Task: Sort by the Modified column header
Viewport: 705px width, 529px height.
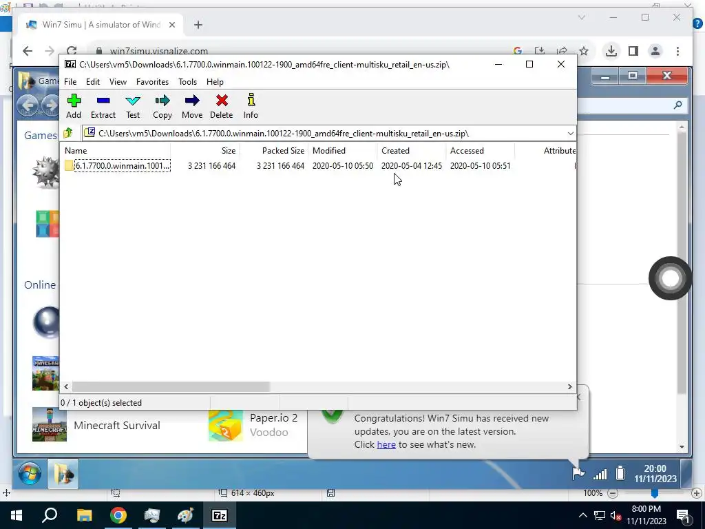Action: (343, 151)
